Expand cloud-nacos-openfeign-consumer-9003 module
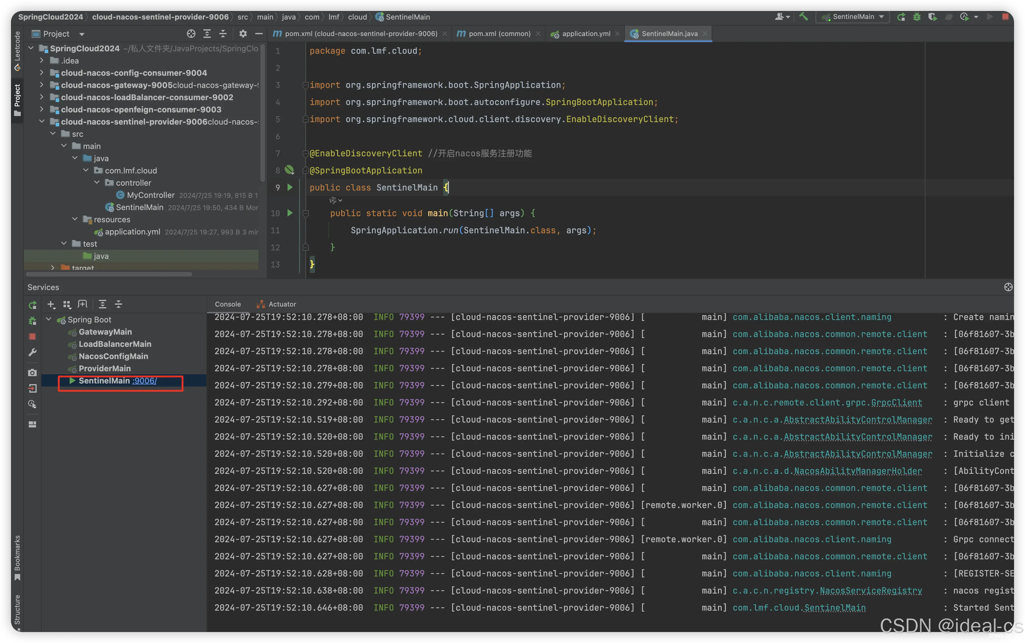This screenshot has width=1025, height=643. (x=42, y=109)
